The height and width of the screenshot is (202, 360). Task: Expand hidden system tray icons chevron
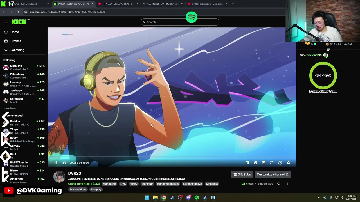pyautogui.click(x=319, y=198)
